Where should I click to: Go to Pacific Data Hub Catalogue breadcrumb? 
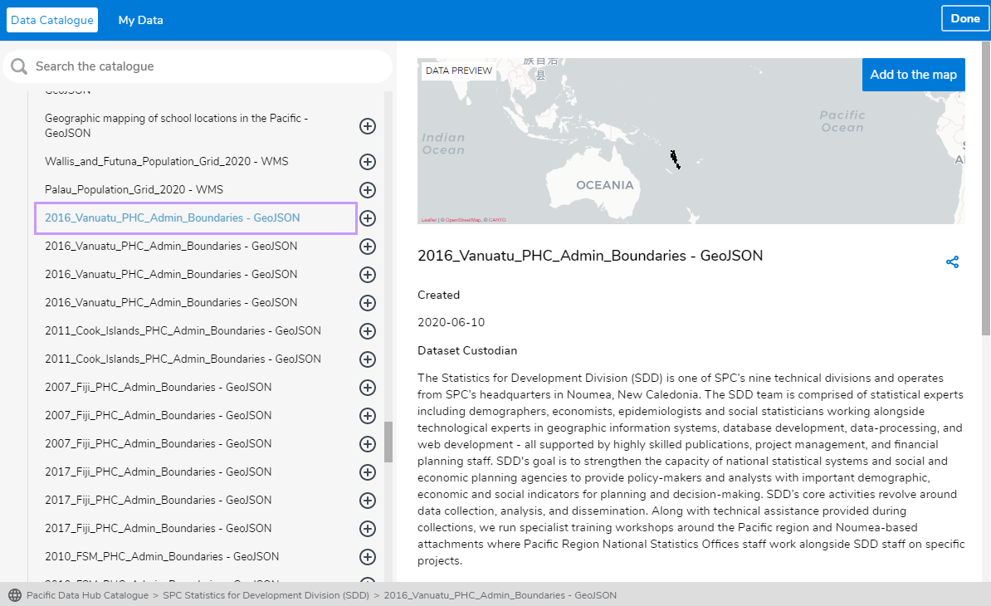click(87, 595)
